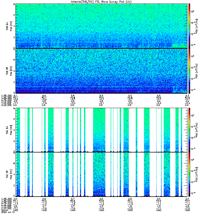Click the time label 1520
Screen dimensions: 200x214
tap(130, 210)
